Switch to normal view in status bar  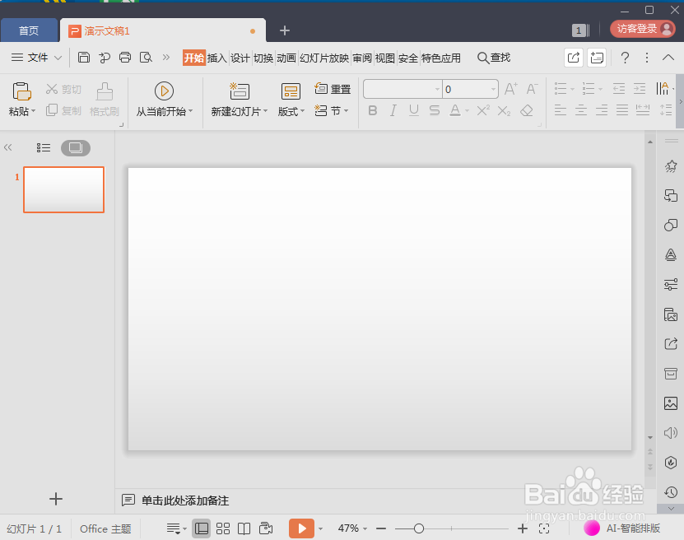(x=202, y=528)
